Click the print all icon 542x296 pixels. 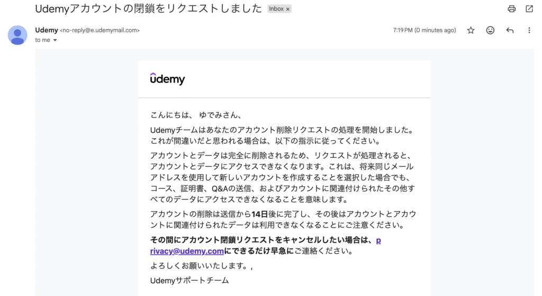(511, 9)
